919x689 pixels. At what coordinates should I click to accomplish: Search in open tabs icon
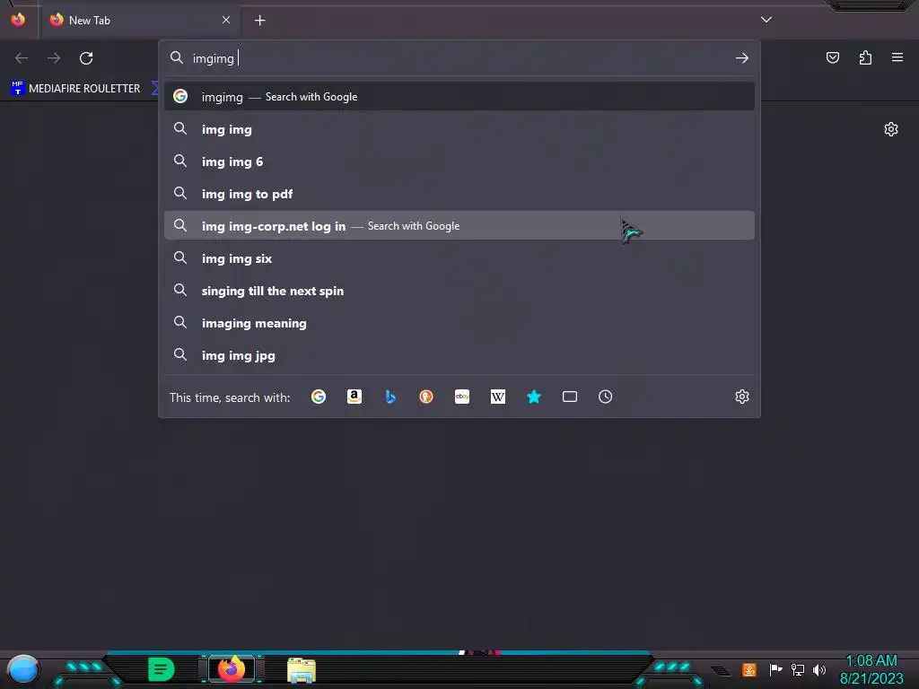tap(570, 397)
